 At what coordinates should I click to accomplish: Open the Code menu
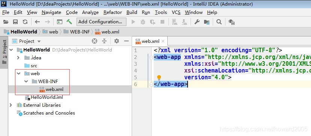point(72,12)
